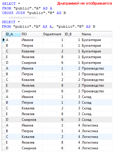Screen dimensions: 114x153
Task: Click the first SELECT keyword
Action: pos(9,4)
